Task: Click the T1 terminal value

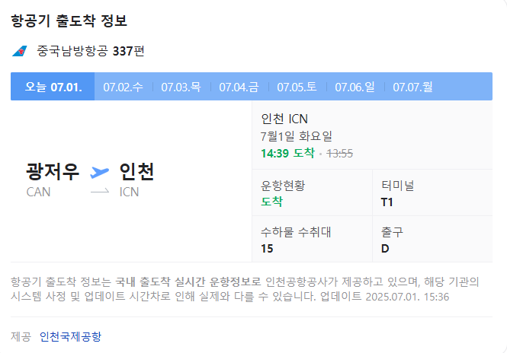Action: 387,202
